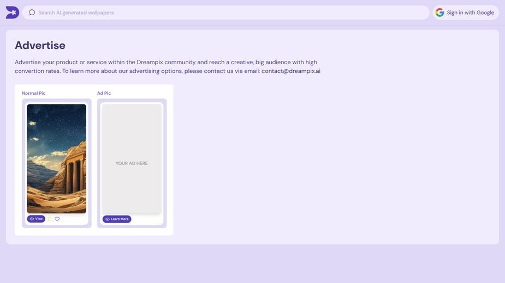Click the View button under Normal Pic
The width and height of the screenshot is (505, 283).
pos(36,219)
